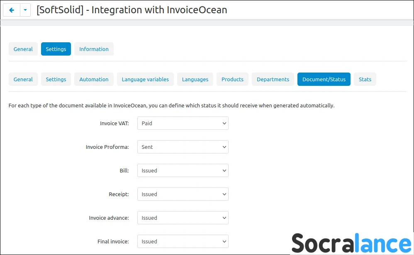Image resolution: width=414 pixels, height=255 pixels.
Task: Select the top-level Settings tab
Action: tap(56, 49)
